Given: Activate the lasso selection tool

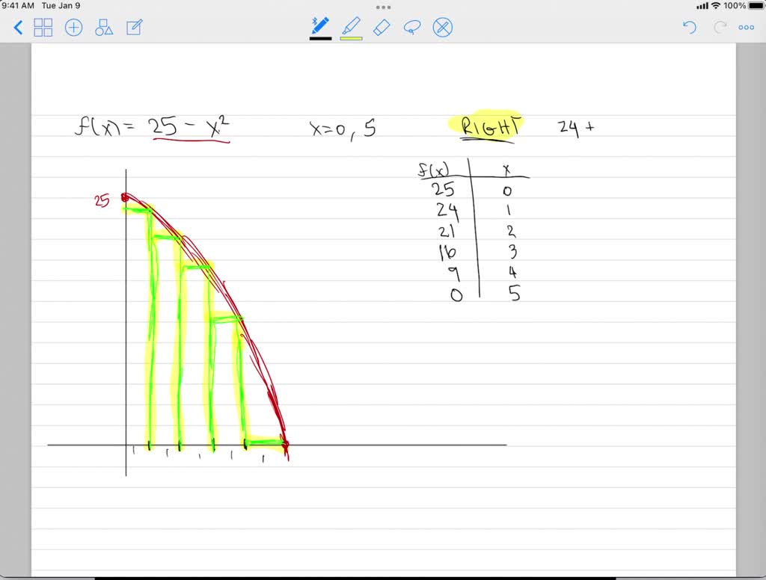Looking at the screenshot, I should pos(413,28).
